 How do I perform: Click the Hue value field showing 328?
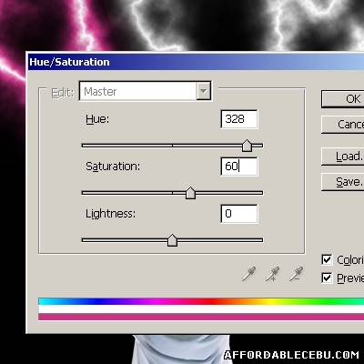[239, 119]
